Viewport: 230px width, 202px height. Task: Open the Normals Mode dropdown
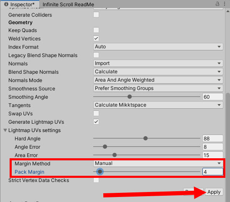(158, 80)
